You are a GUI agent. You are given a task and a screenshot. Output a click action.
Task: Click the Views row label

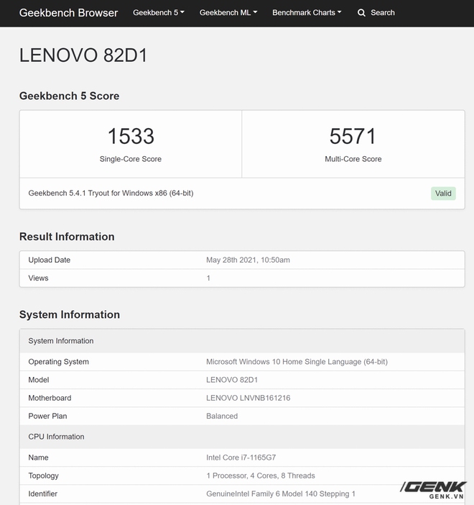(x=38, y=278)
